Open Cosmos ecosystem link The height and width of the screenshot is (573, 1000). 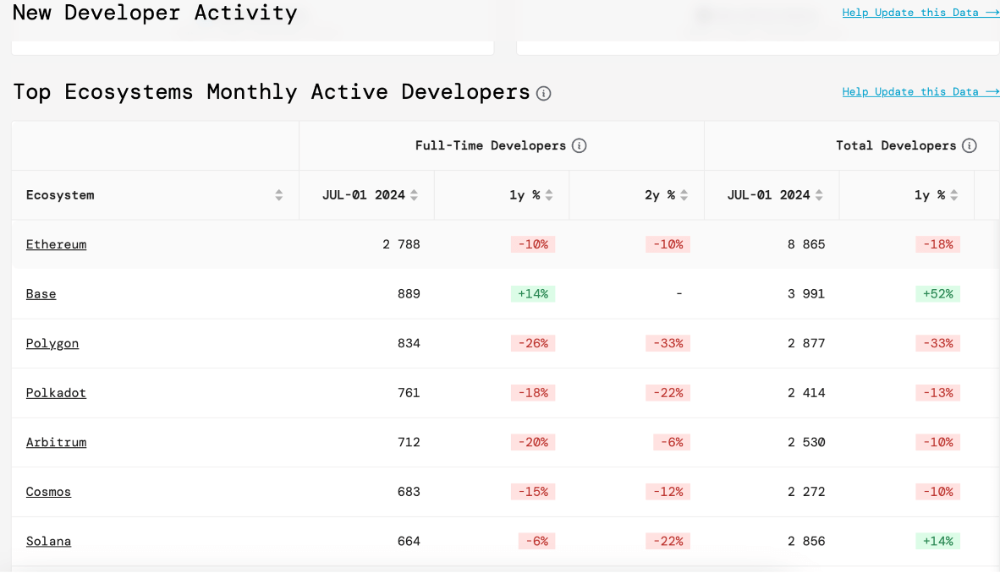point(48,492)
